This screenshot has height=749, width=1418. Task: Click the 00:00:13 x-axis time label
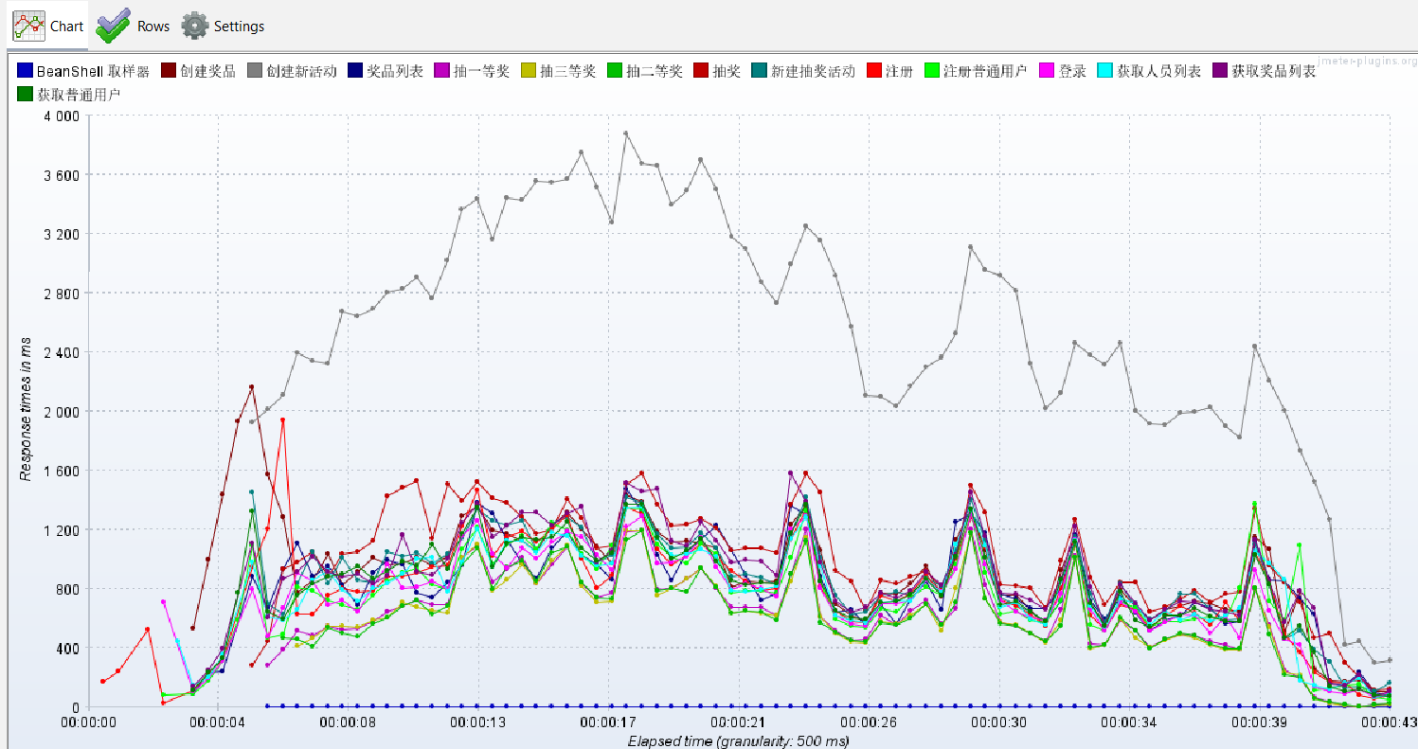pyautogui.click(x=478, y=722)
